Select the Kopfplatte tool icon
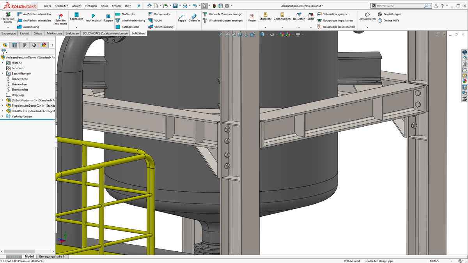Image resolution: width=468 pixels, height=263 pixels. (76, 15)
